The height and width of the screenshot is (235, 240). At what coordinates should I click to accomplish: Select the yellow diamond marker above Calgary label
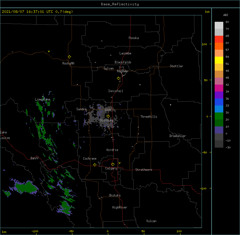pos(113,164)
